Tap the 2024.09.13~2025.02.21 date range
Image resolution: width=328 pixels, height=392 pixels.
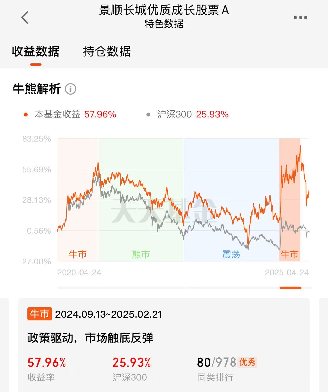[108, 314]
